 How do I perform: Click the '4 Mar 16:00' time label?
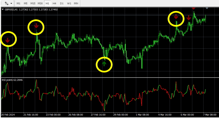(165, 115)
